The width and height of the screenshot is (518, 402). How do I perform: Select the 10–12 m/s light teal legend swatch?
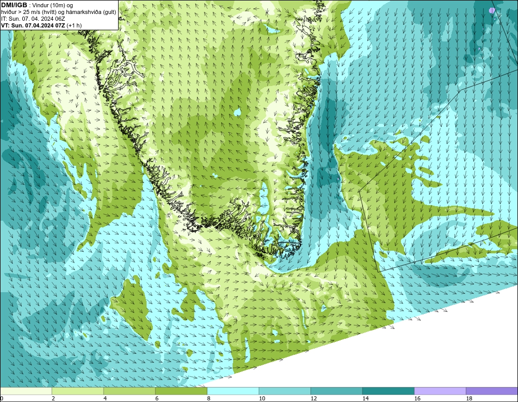pos(285,391)
